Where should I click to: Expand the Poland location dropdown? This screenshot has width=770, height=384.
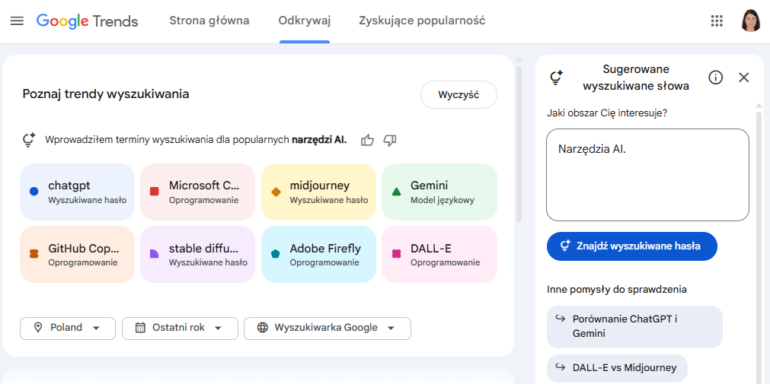tap(68, 328)
